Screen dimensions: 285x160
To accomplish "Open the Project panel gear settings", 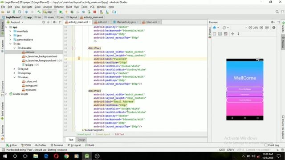I will 54,22.
